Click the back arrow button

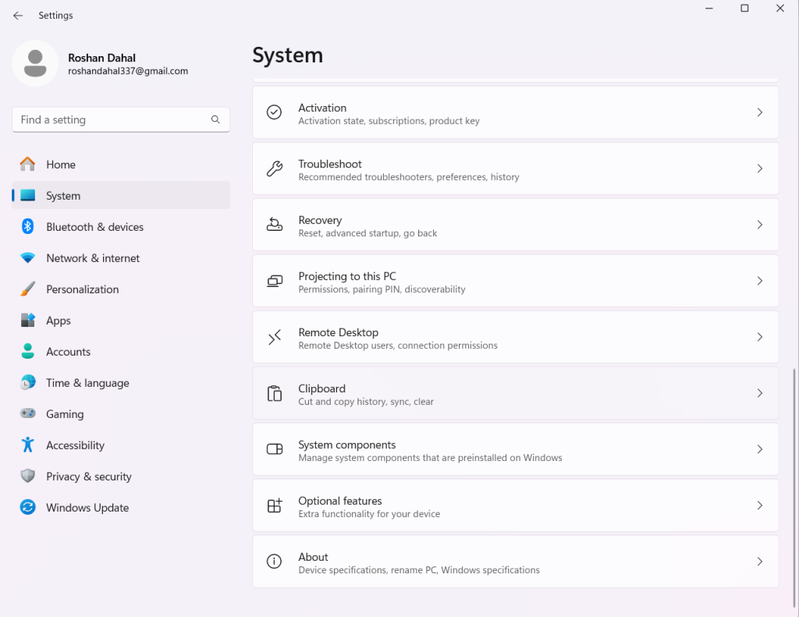(18, 15)
